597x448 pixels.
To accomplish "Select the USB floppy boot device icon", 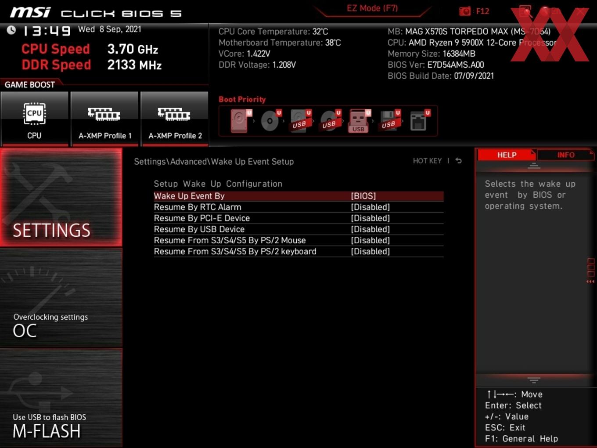I will click(389, 120).
